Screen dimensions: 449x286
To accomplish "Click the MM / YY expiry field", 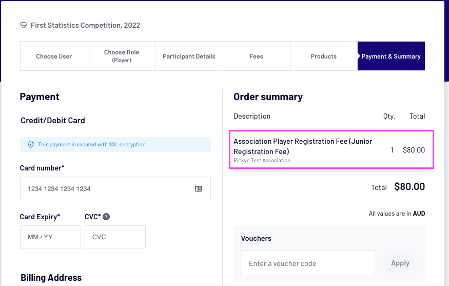I will pyautogui.click(x=50, y=237).
